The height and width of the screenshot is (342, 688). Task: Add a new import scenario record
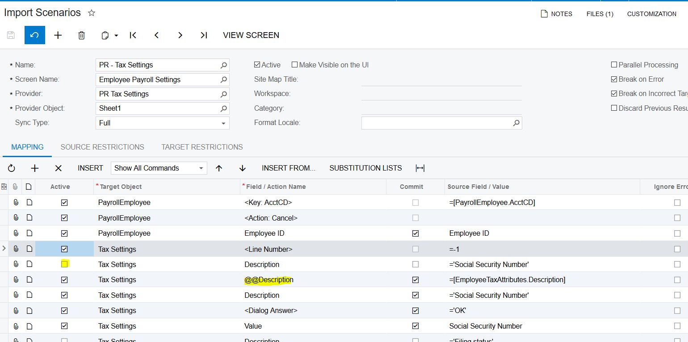click(x=58, y=35)
